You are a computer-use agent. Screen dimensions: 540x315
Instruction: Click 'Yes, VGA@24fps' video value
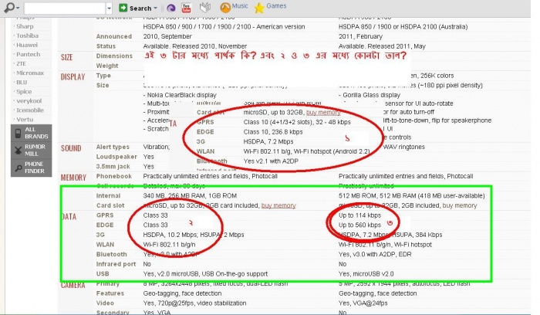point(363,303)
